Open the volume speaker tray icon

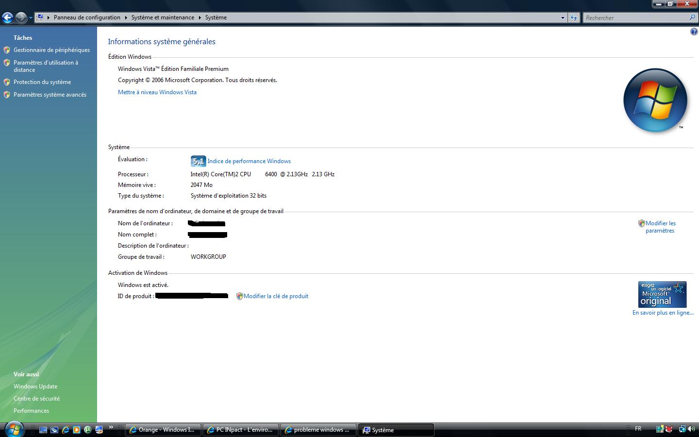click(691, 429)
